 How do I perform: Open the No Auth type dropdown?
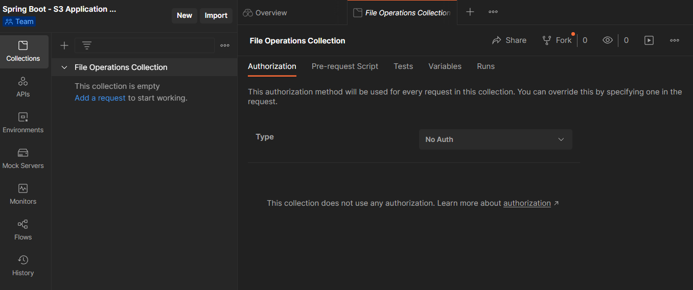tap(495, 139)
